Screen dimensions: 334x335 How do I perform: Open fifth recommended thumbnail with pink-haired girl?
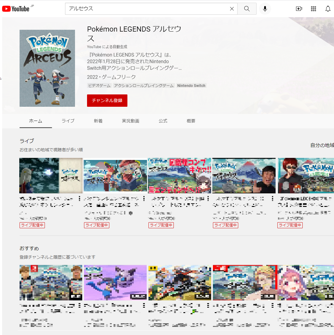coord(306,283)
